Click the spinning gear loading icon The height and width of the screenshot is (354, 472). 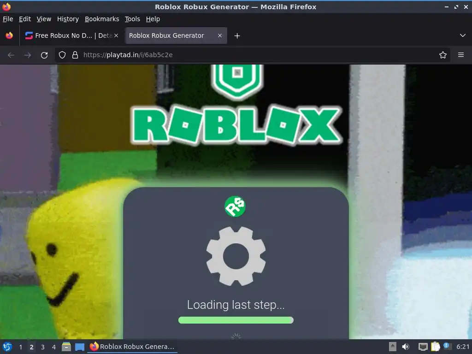(236, 256)
